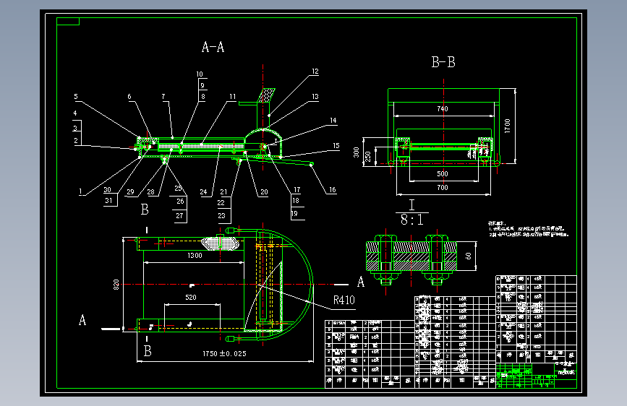Select part callout number 23

(221, 216)
